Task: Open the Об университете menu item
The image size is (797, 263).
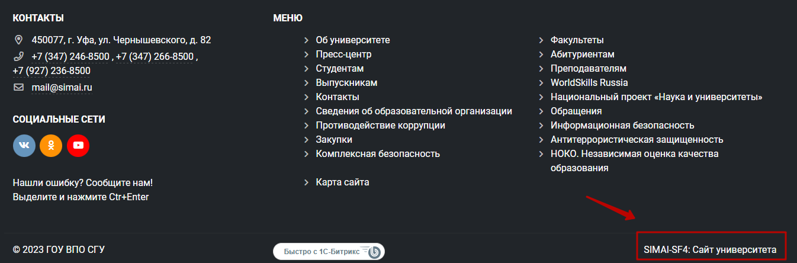Action: coord(353,40)
